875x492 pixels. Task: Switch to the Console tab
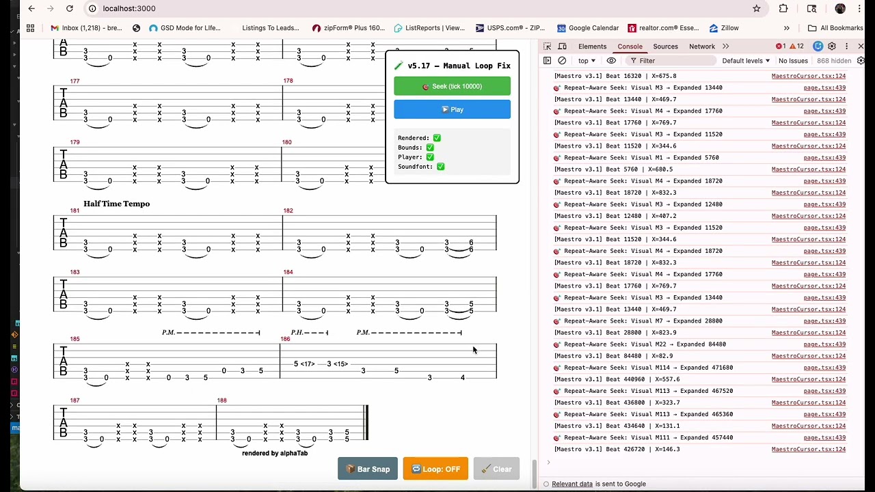(x=630, y=46)
